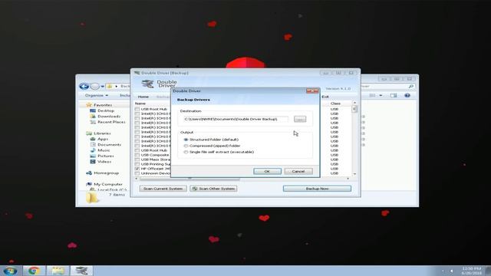Screen dimensions: 491x276
Task: Click the volume speaker tray icon
Action: 452,271
